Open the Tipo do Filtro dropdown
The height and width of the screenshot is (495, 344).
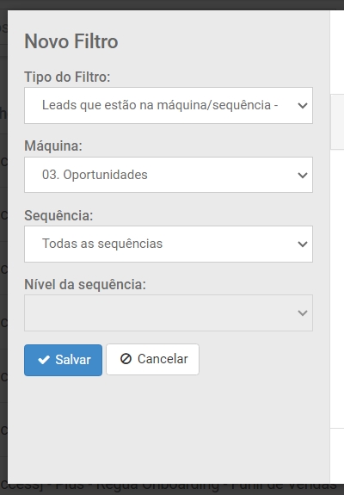(169, 105)
